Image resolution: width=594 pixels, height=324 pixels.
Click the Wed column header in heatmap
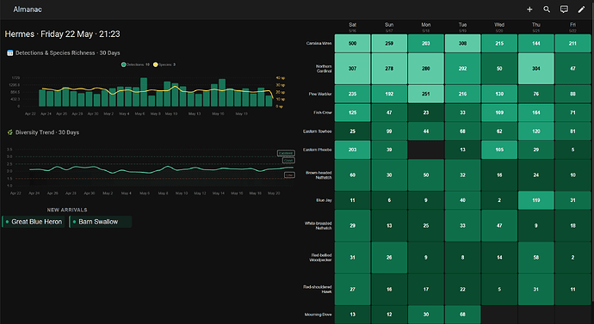point(499,27)
